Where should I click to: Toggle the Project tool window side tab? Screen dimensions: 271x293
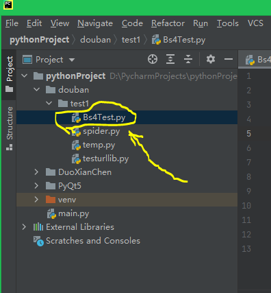[x=9, y=74]
